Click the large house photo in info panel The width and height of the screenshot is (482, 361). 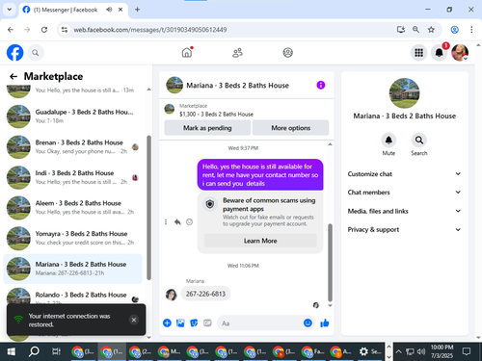click(x=404, y=93)
